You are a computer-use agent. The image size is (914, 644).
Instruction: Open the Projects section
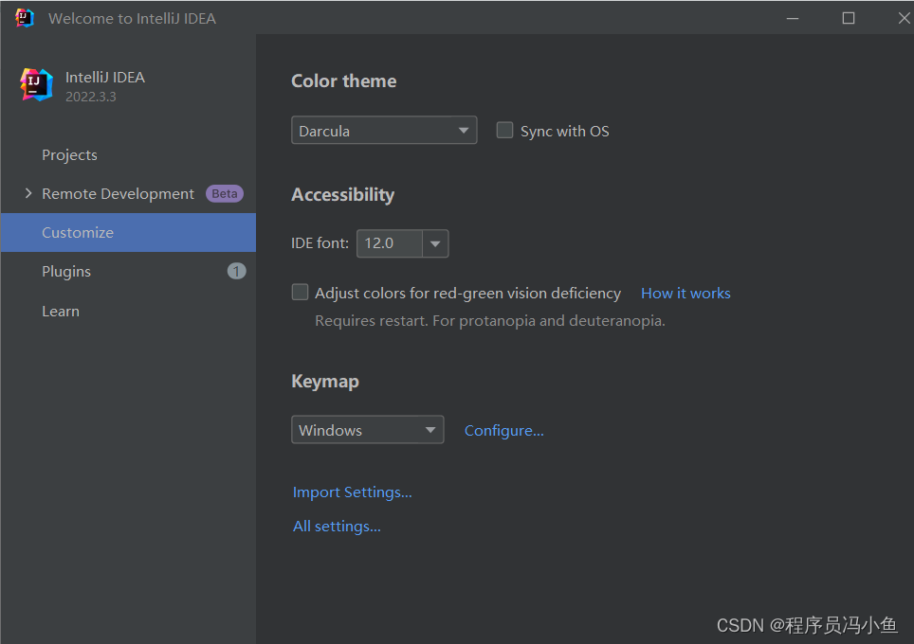[69, 155]
